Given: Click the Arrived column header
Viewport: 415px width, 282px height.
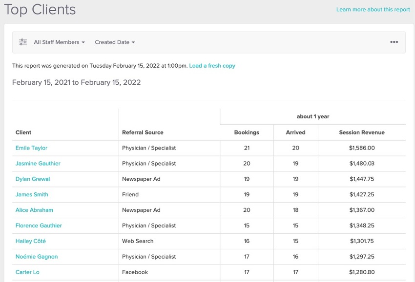Looking at the screenshot, I should (x=296, y=132).
